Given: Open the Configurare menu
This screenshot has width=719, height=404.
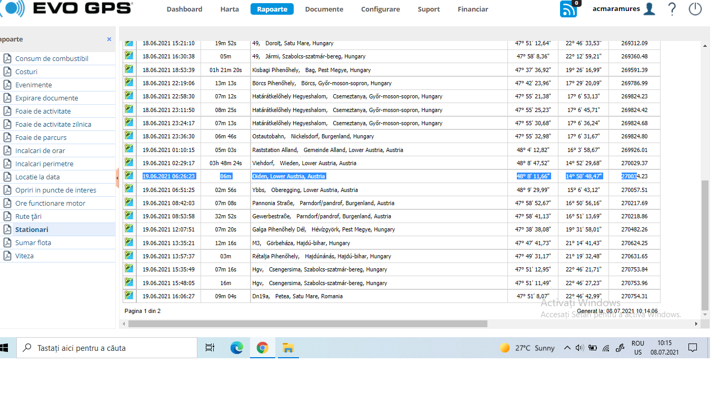Looking at the screenshot, I should (380, 9).
